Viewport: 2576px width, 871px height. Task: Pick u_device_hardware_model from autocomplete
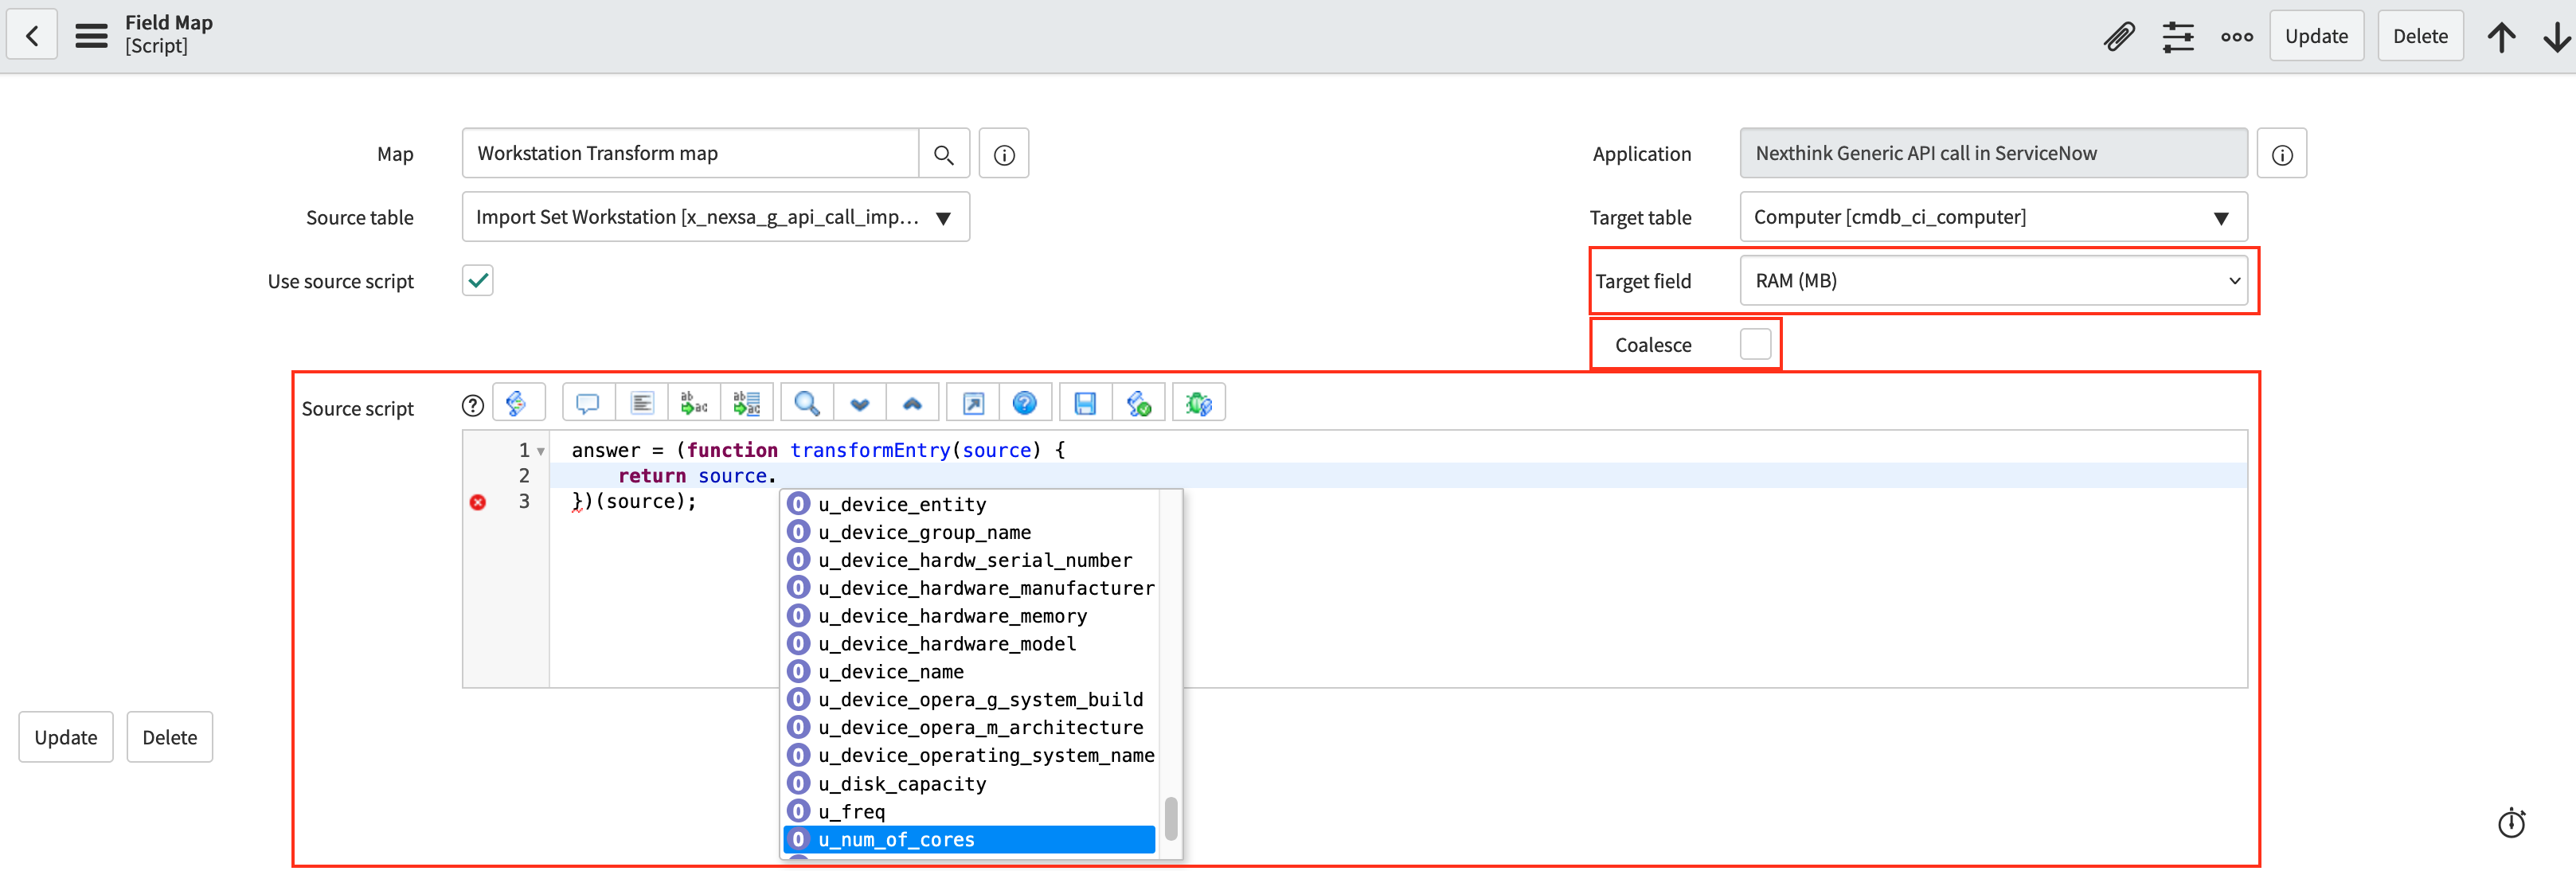[x=969, y=644]
